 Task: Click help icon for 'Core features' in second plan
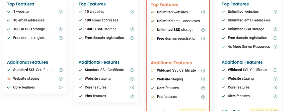pos(132,88)
